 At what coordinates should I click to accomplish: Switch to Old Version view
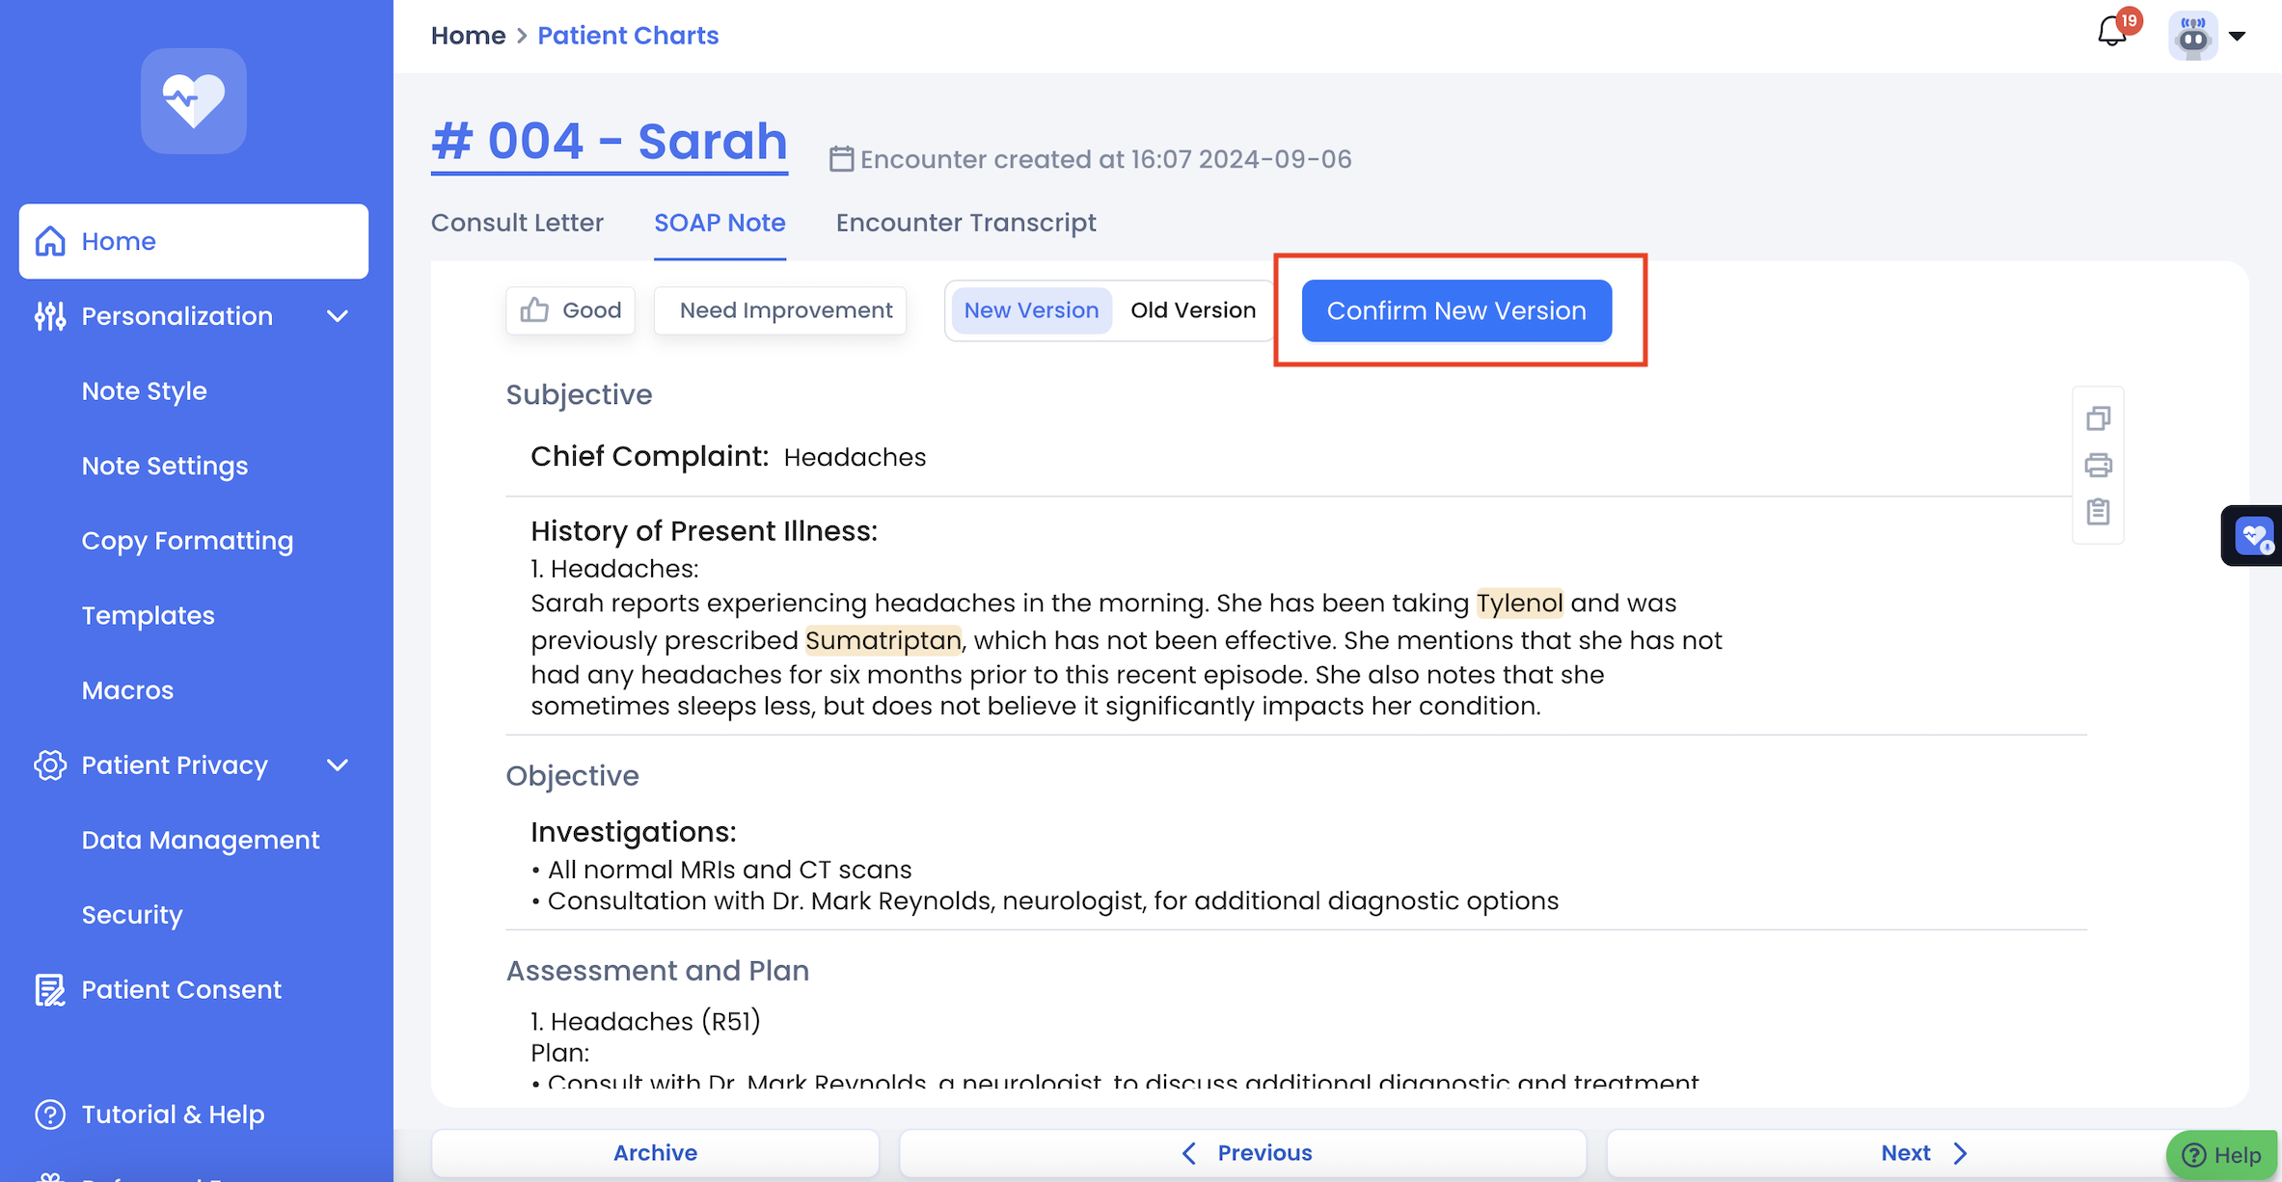coord(1192,310)
